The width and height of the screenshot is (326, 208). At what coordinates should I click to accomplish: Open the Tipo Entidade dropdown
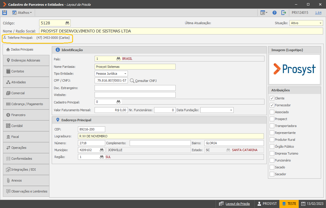pos(125,74)
